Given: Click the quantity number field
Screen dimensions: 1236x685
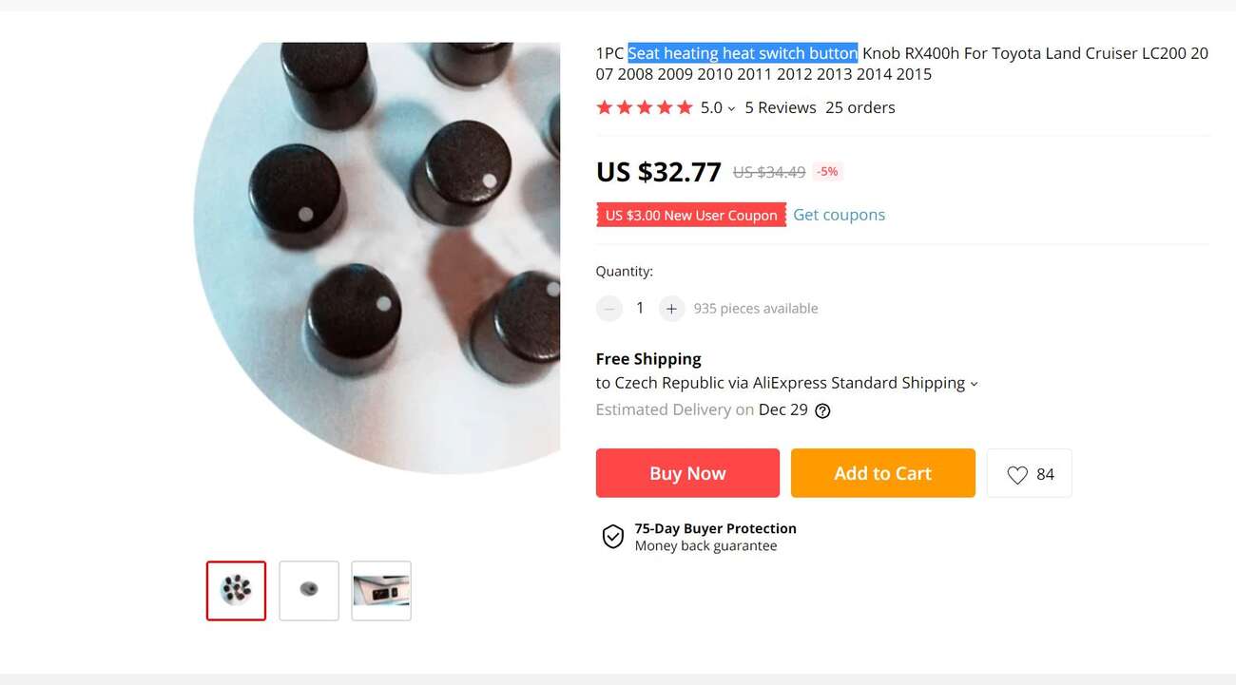Looking at the screenshot, I should tap(640, 308).
